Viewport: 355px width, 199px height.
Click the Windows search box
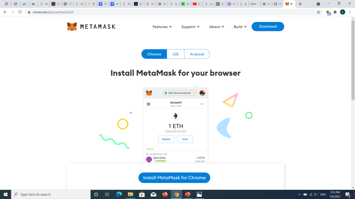[x=51, y=194]
